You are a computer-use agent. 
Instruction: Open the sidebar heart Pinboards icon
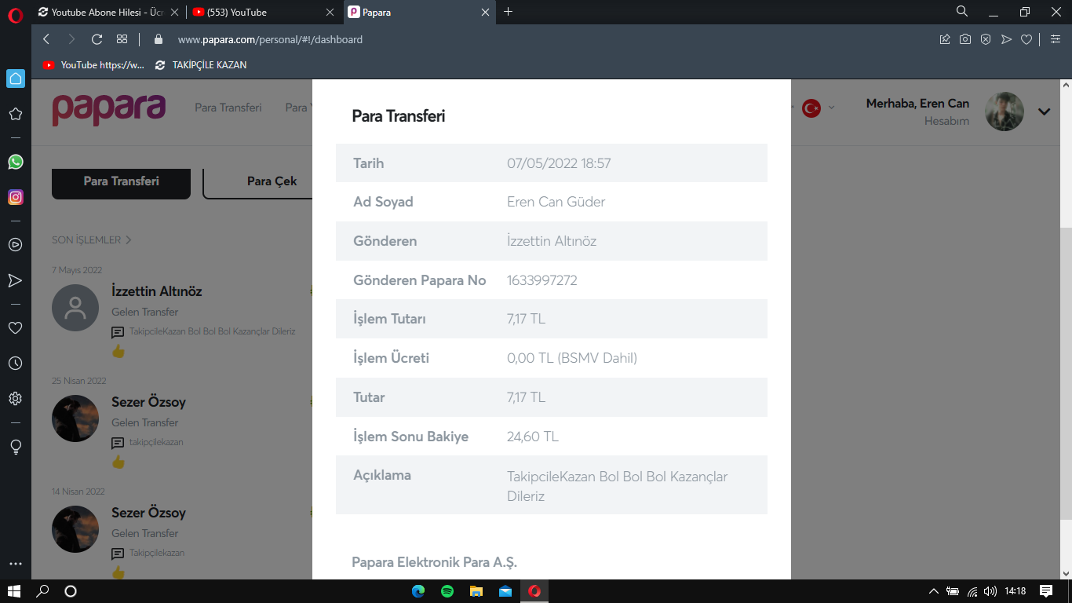point(15,327)
